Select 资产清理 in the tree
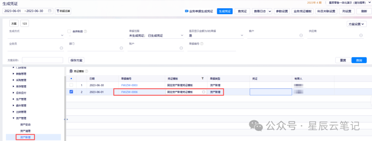 [x=25, y=131]
